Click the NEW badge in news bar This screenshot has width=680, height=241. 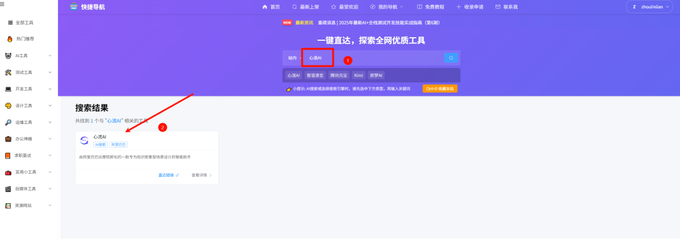click(287, 23)
